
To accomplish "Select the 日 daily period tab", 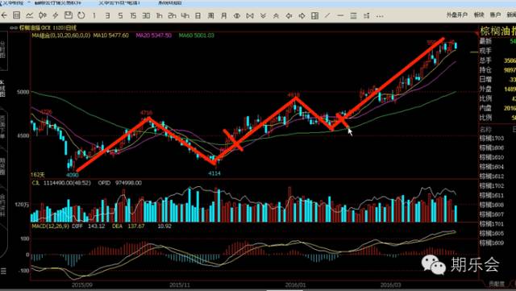I will 198,15.
